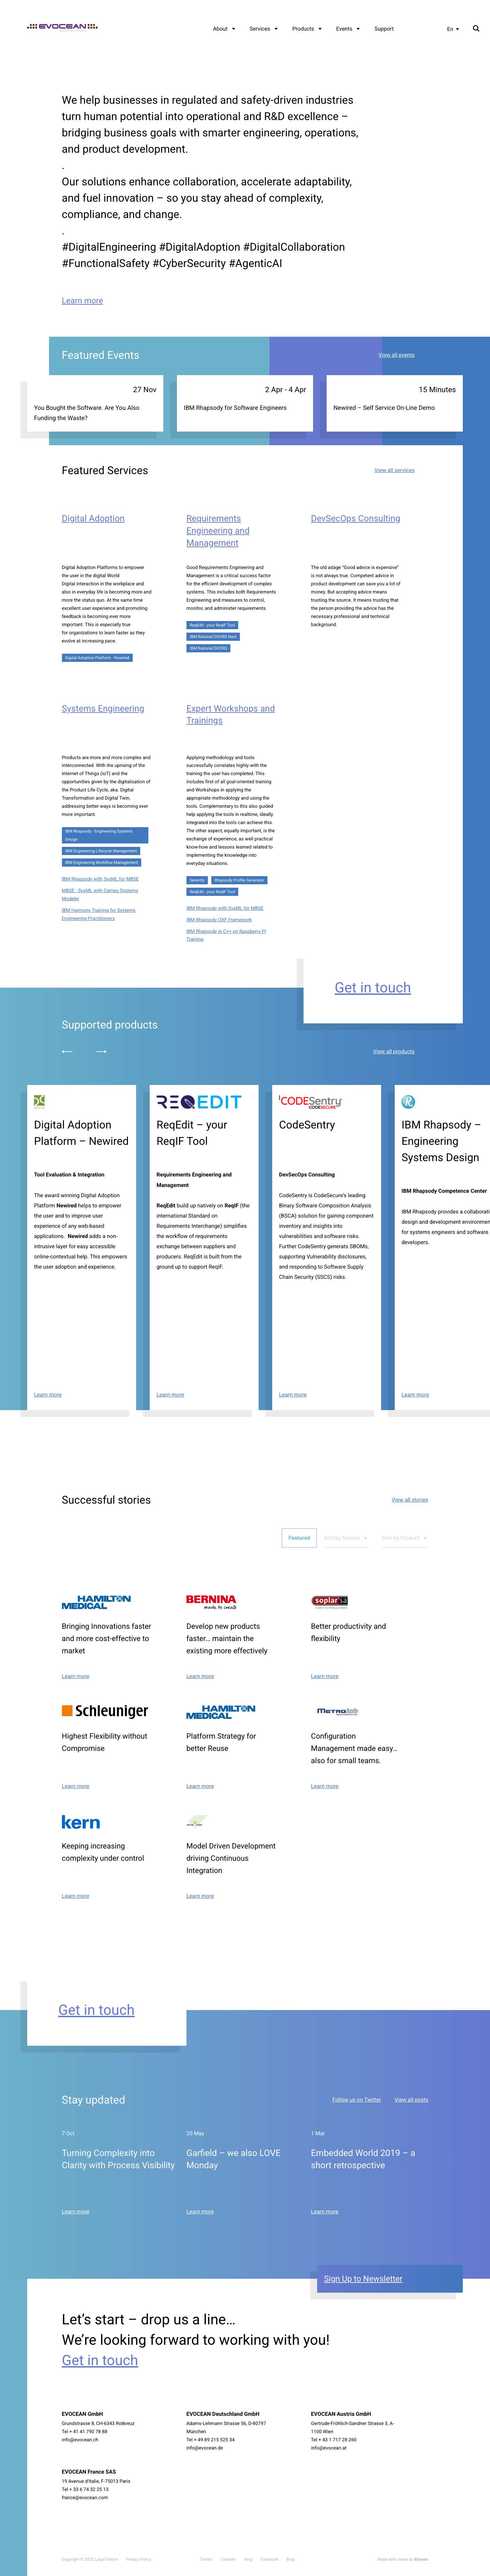Click Learn more under intro text
This screenshot has width=490, height=2576.
coord(82,301)
